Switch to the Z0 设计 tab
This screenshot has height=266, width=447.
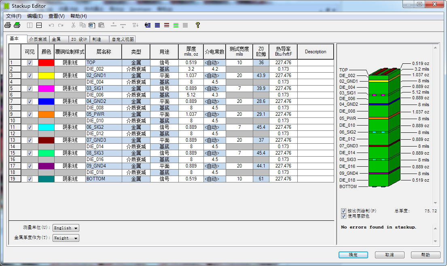point(79,39)
